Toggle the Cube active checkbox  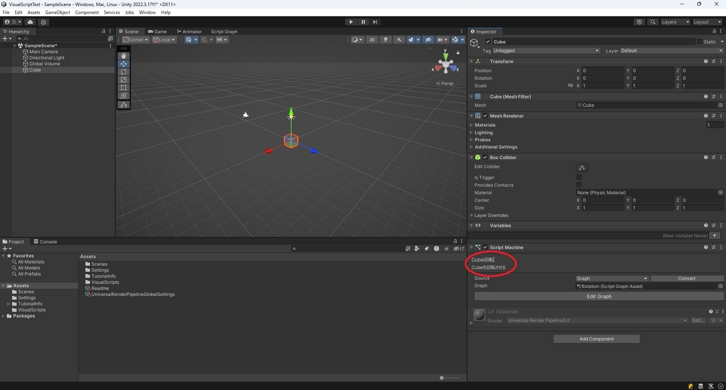[x=488, y=42]
